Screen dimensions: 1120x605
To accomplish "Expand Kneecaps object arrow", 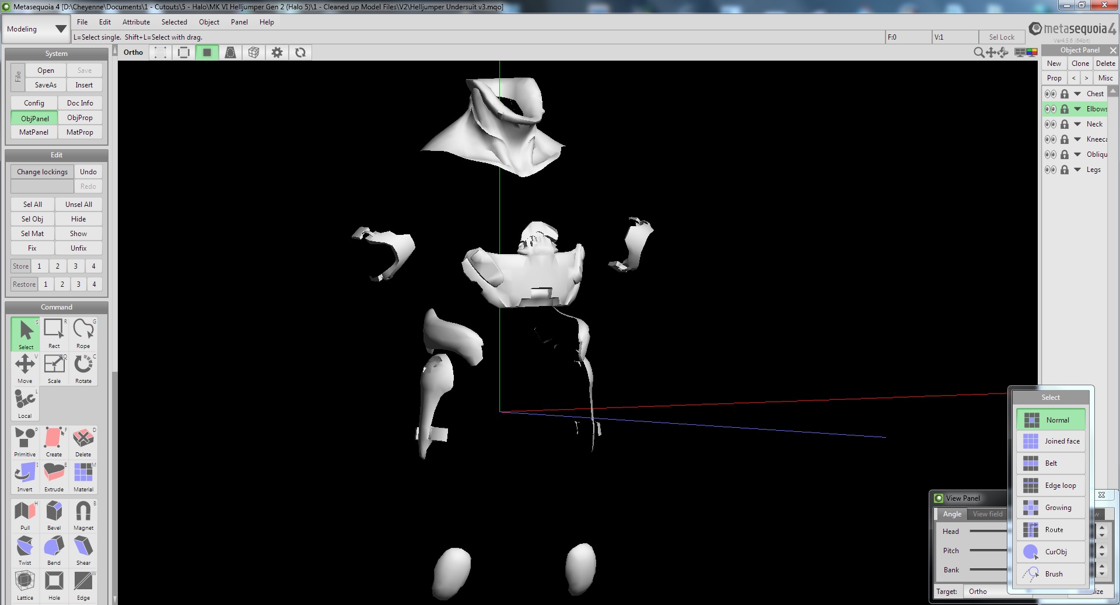I will 1077,139.
